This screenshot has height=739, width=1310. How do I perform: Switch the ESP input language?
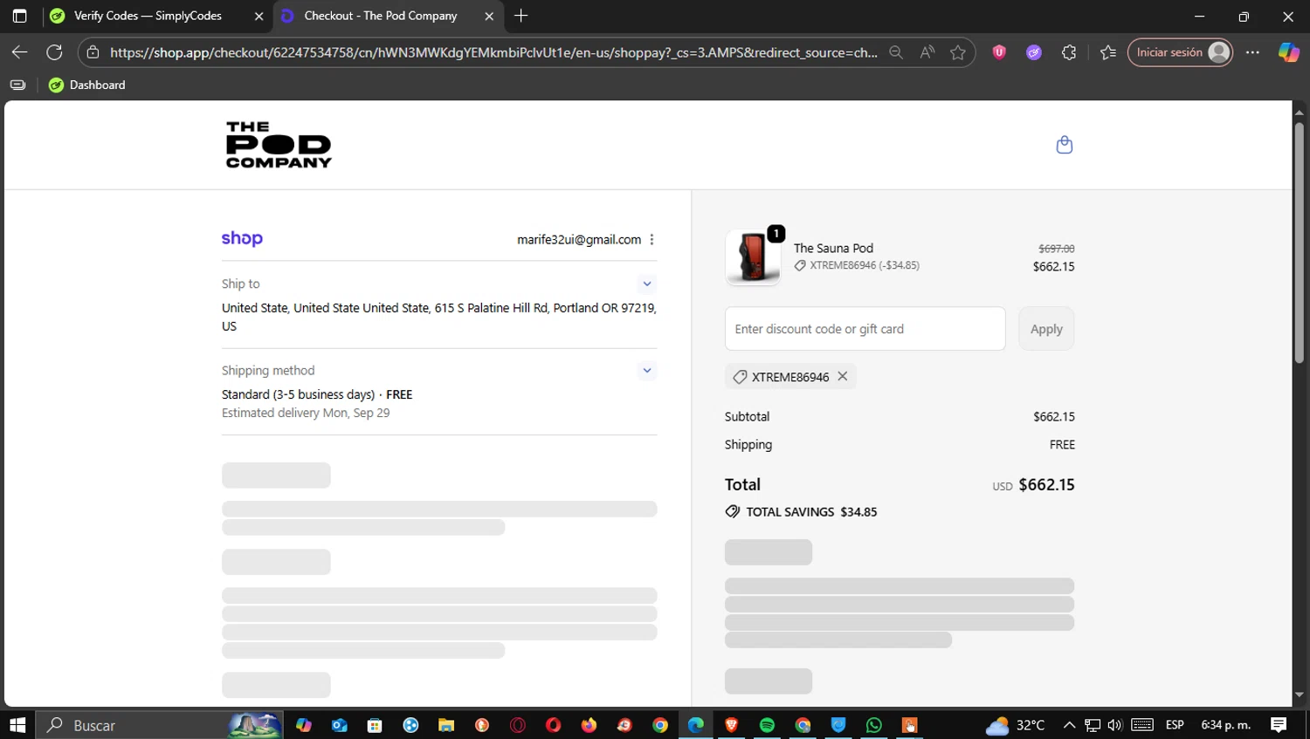(1175, 725)
